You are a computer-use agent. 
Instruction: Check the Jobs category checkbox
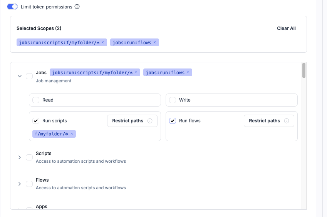pos(29,76)
